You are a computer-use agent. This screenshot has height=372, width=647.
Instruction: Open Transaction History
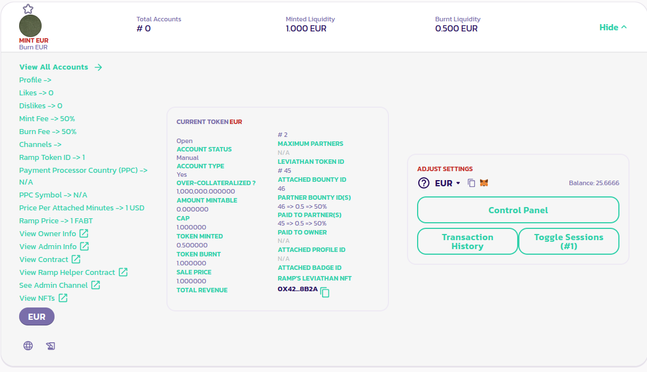(x=467, y=241)
